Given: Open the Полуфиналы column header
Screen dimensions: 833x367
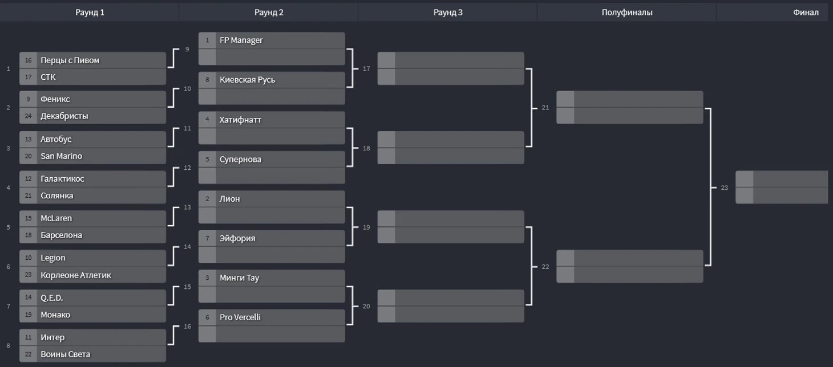Looking at the screenshot, I should [x=626, y=12].
